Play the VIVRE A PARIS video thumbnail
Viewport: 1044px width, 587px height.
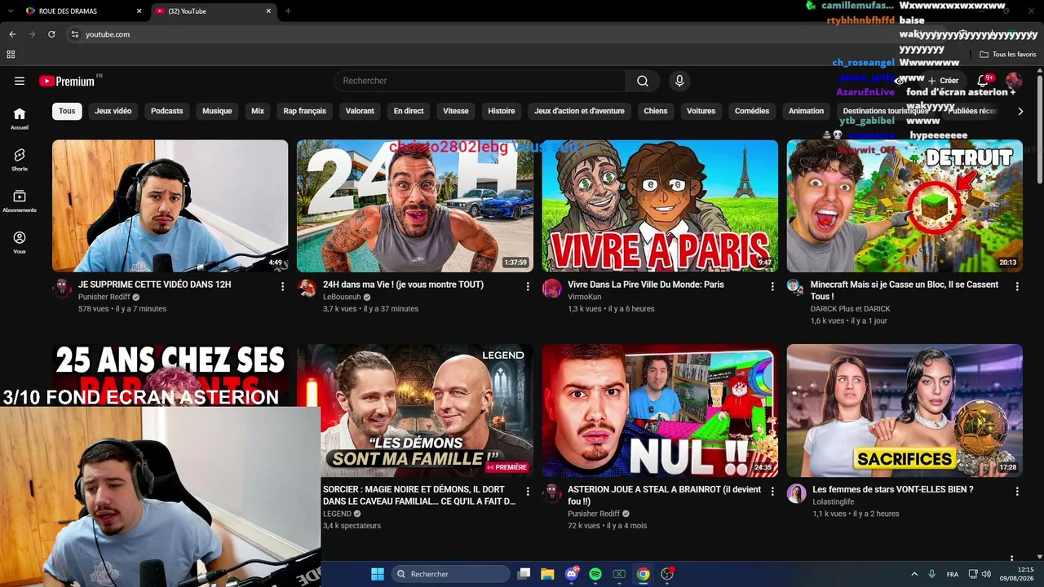pos(660,205)
